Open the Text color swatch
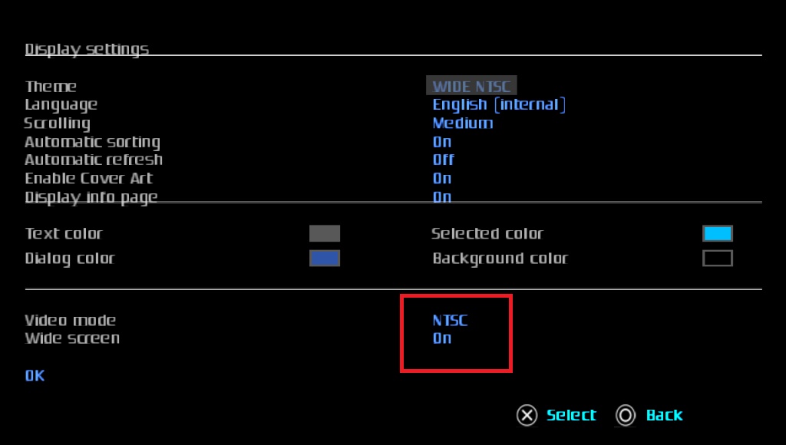 point(325,233)
